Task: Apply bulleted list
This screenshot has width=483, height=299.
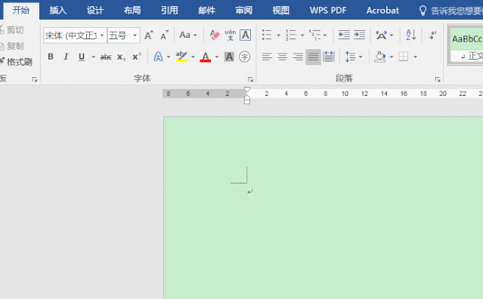Action: [267, 35]
